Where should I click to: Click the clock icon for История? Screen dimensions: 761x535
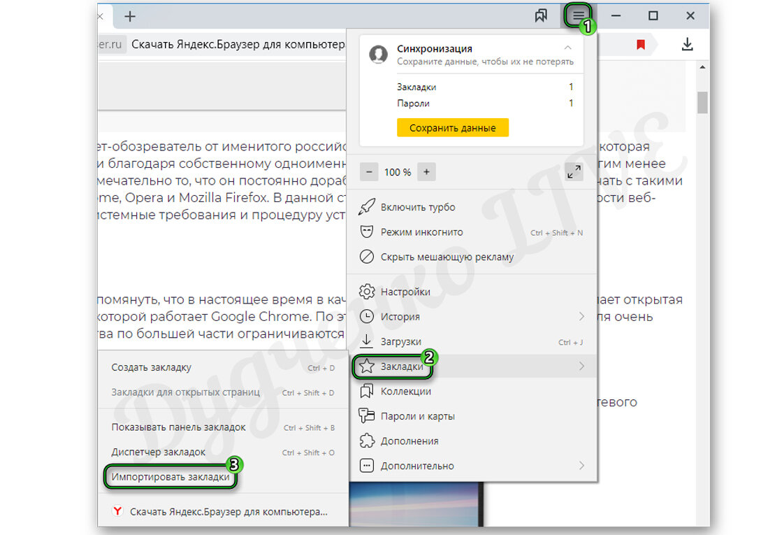click(366, 316)
